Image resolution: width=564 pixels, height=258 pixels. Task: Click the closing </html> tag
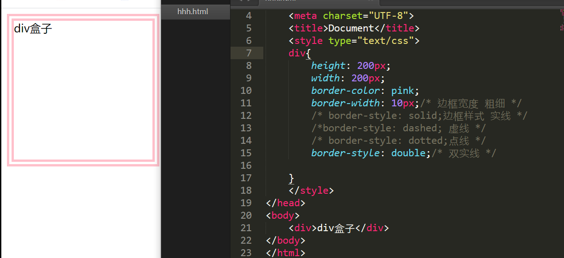[286, 253]
